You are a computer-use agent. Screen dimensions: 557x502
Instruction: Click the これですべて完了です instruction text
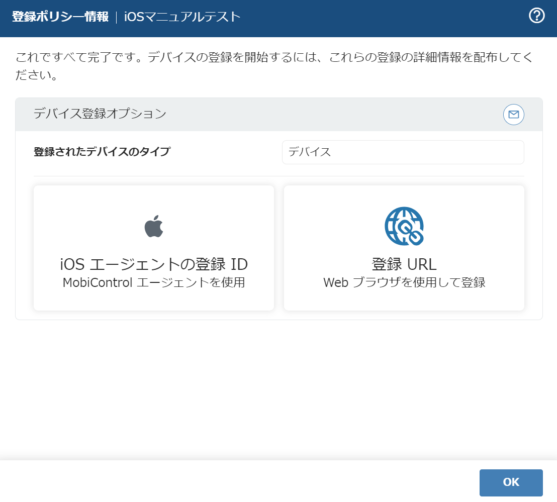coord(274,66)
